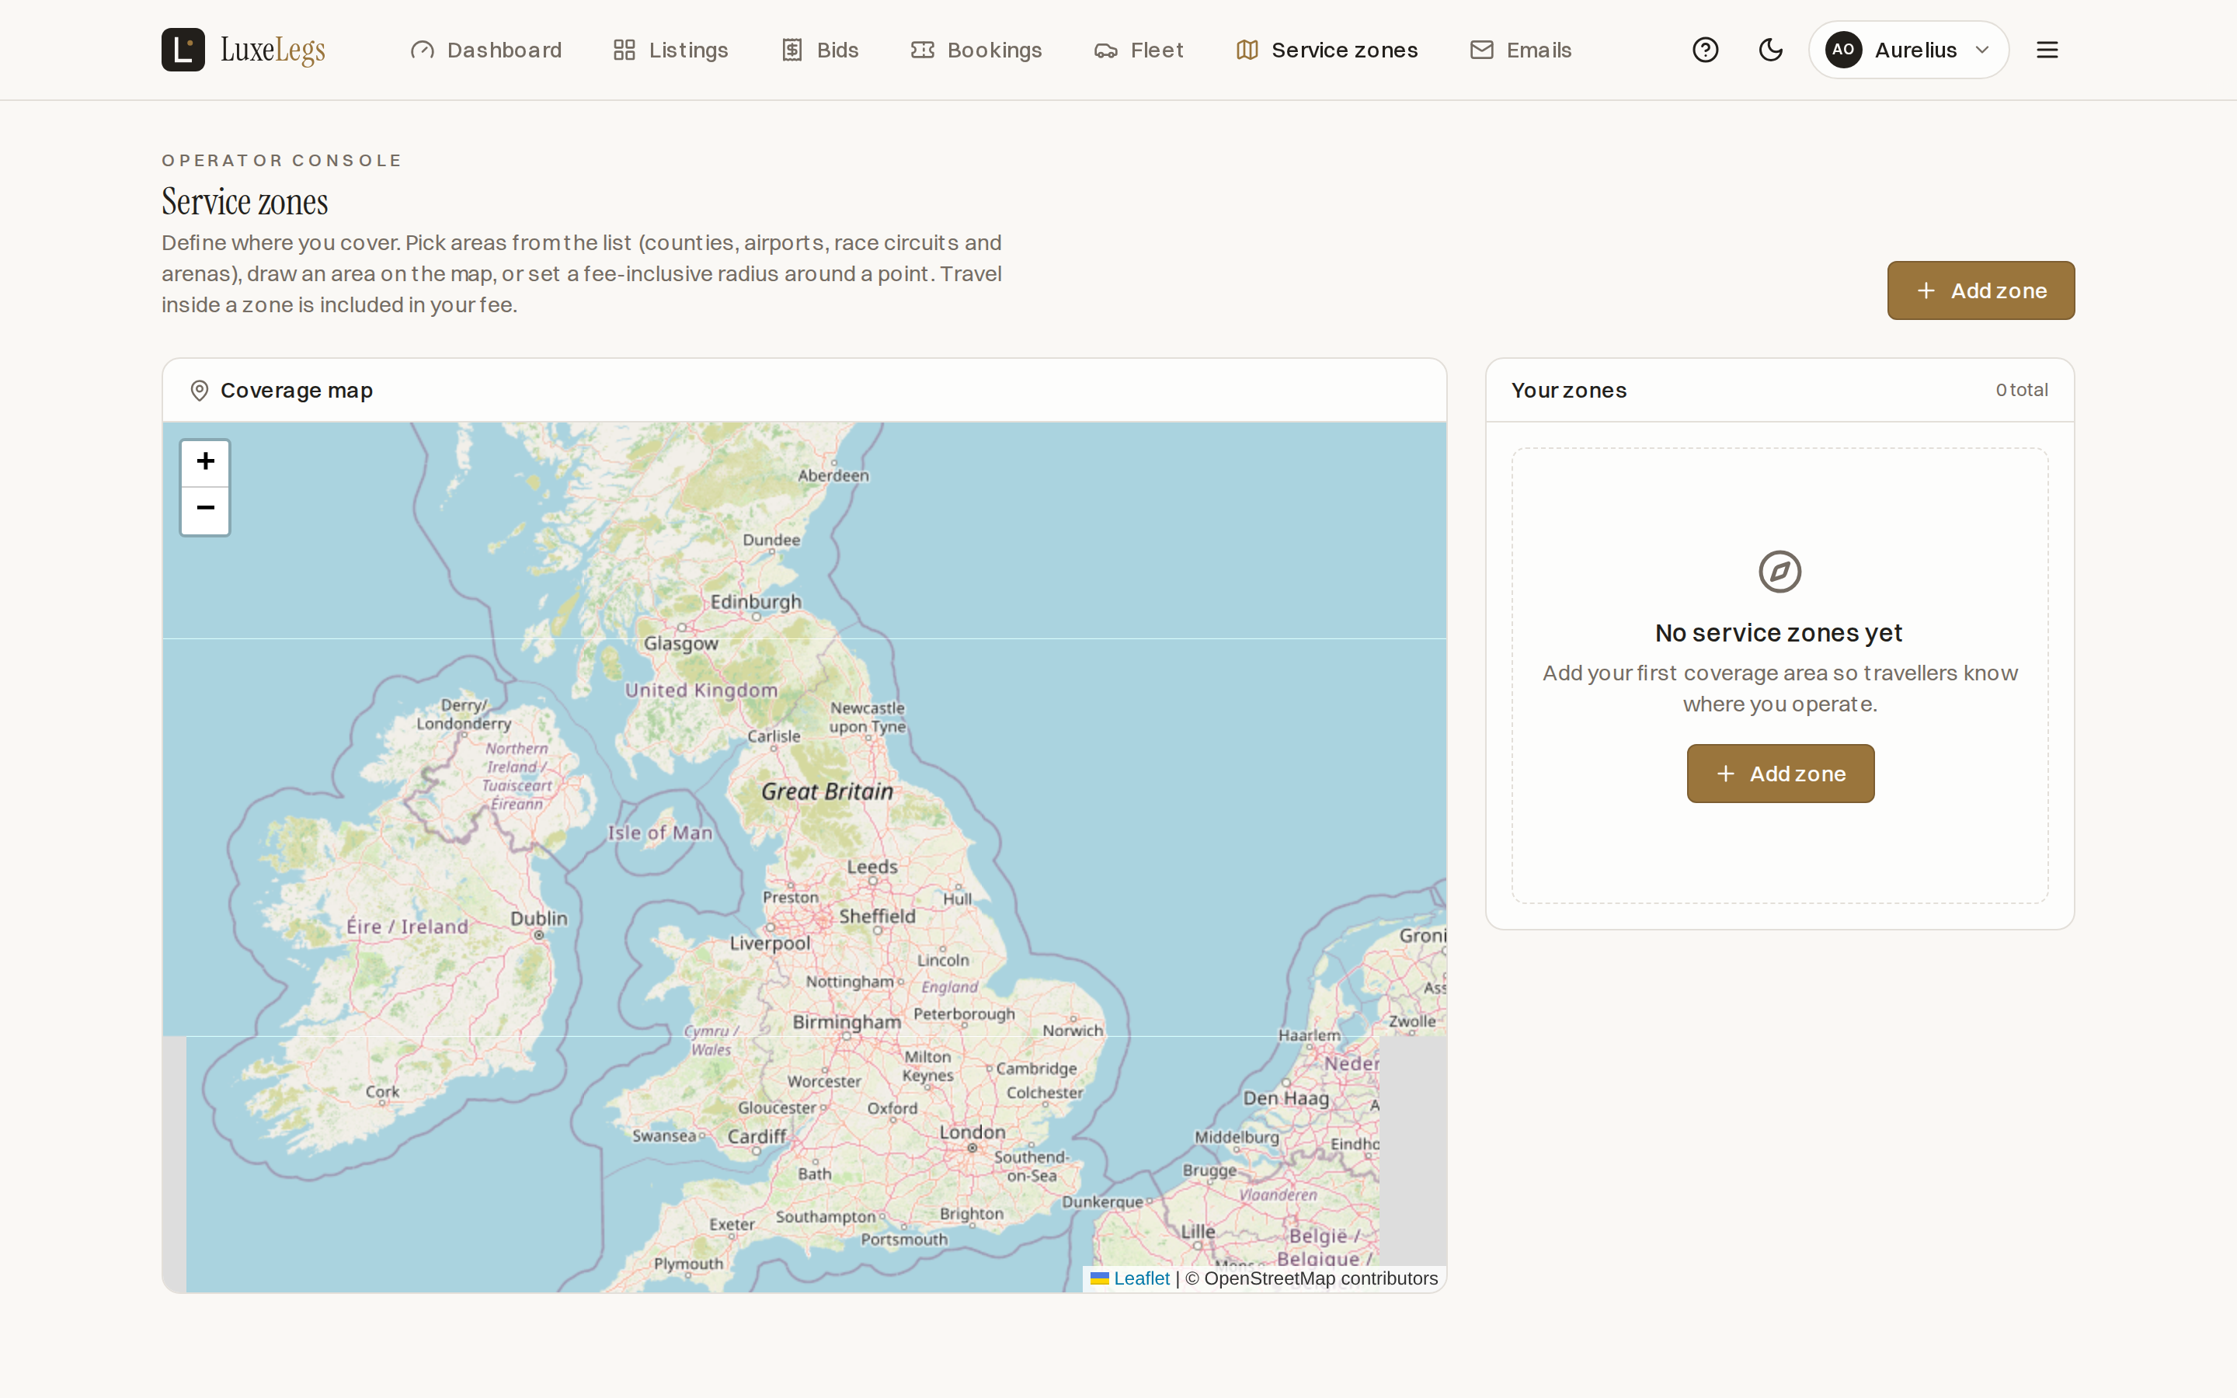Click the help question mark icon
This screenshot has width=2237, height=1398.
tap(1706, 50)
